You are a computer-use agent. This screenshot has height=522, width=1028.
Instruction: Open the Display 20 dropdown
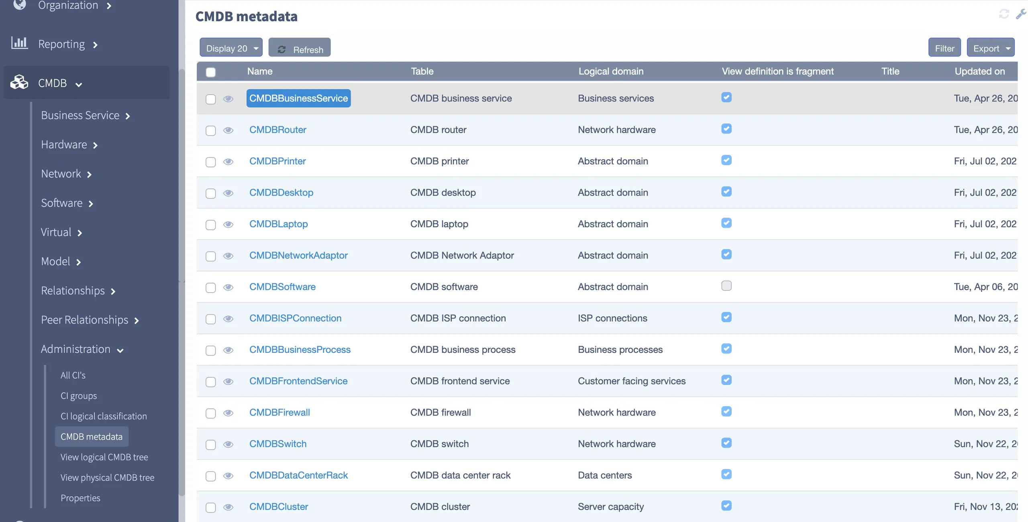click(231, 47)
